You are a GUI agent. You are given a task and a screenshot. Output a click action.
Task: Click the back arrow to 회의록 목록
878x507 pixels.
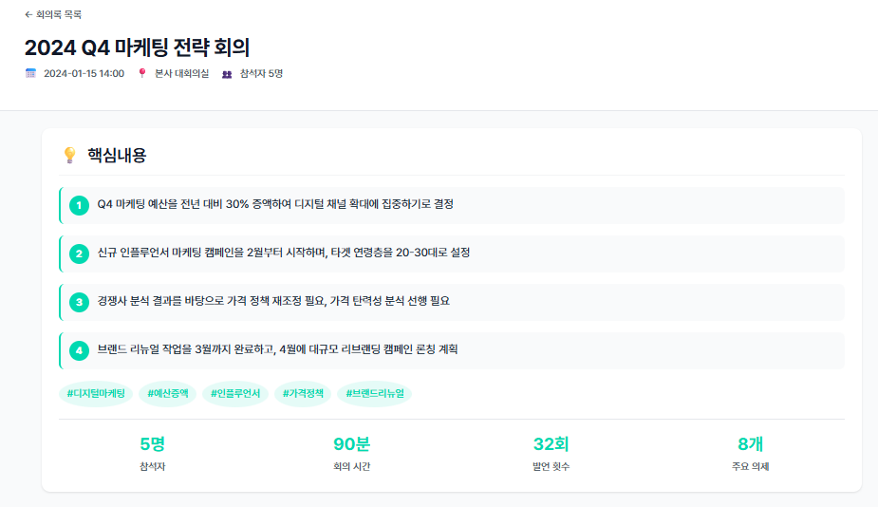(x=28, y=15)
